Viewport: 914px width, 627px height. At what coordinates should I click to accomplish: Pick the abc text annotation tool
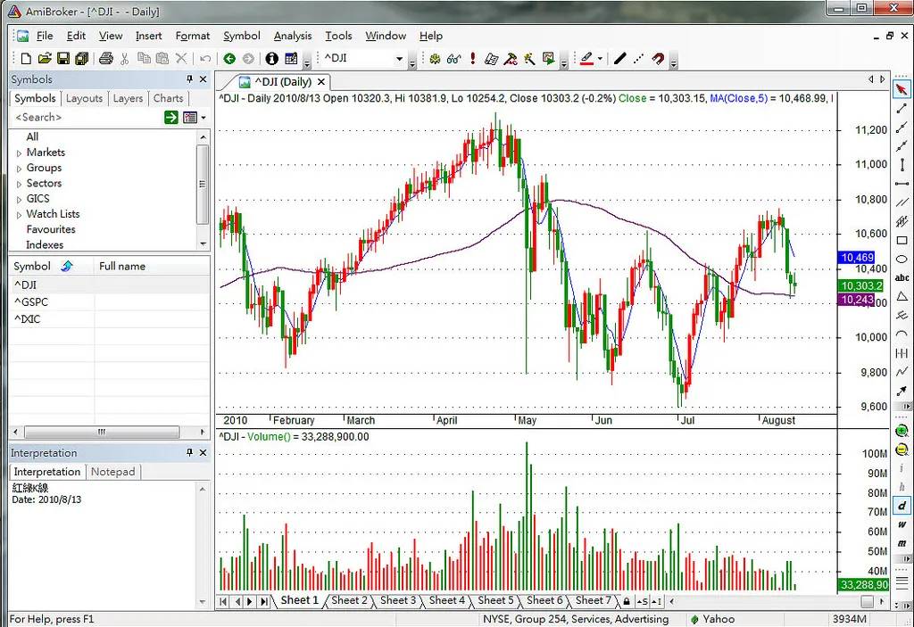(x=902, y=276)
